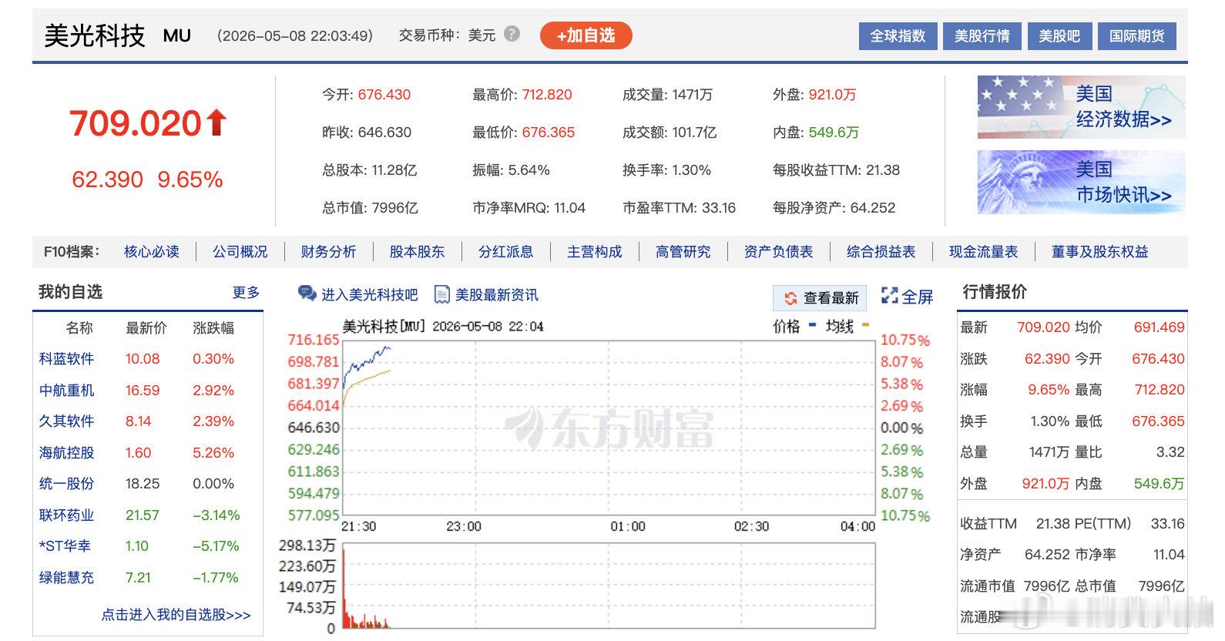Viewport: 1225px width, 641px height.
Task: Click the document icon before 美股最新资讯
Action: (441, 294)
